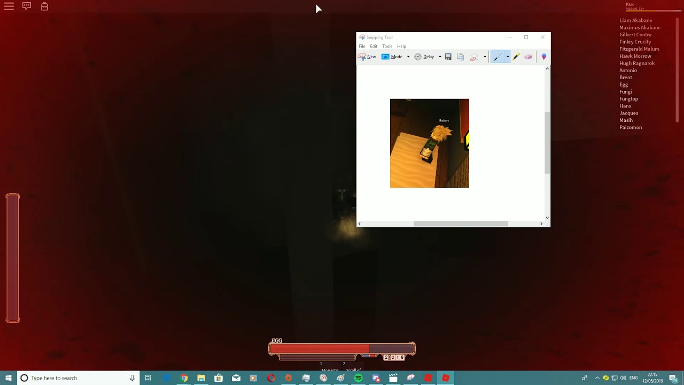Screen dimensions: 684x385
Task: Click the taskbar search box
Action: [78, 378]
